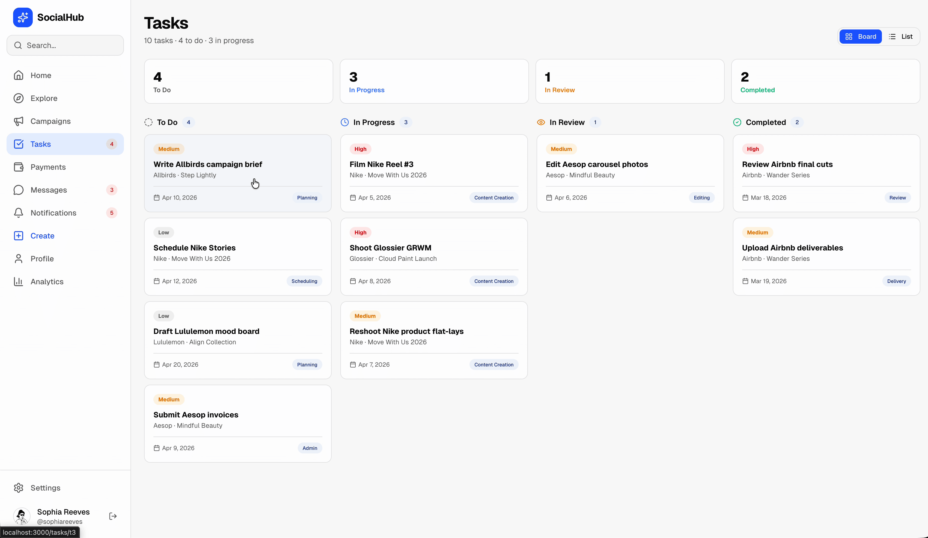
Task: Select the Explore compass icon
Action: coord(18,98)
